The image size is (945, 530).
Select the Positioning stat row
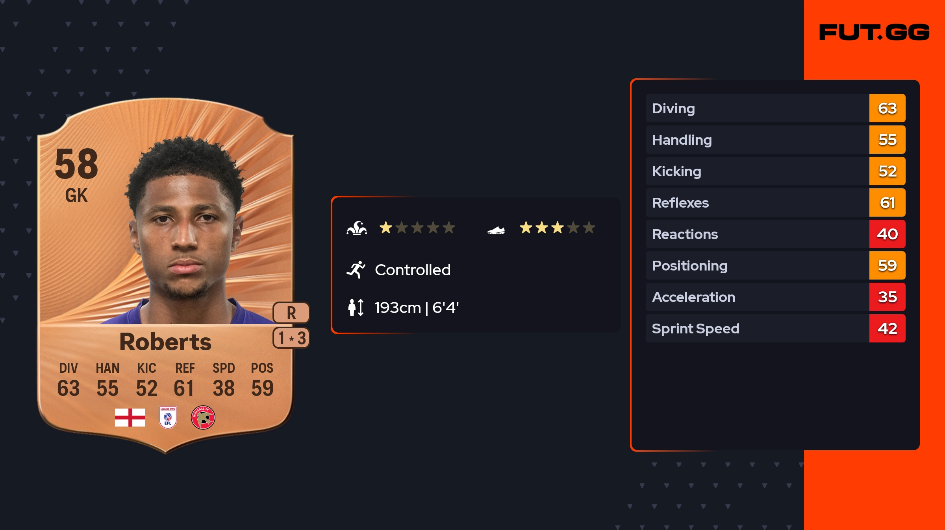(x=775, y=265)
